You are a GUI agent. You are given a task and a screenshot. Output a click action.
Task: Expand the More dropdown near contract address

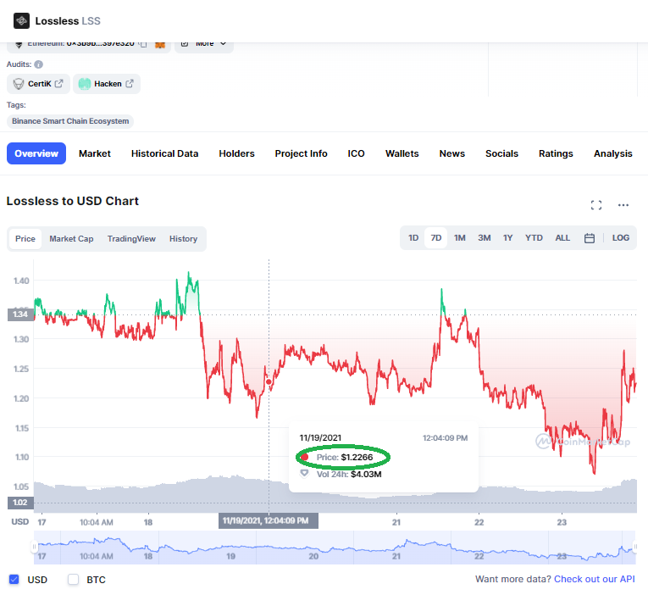point(204,44)
